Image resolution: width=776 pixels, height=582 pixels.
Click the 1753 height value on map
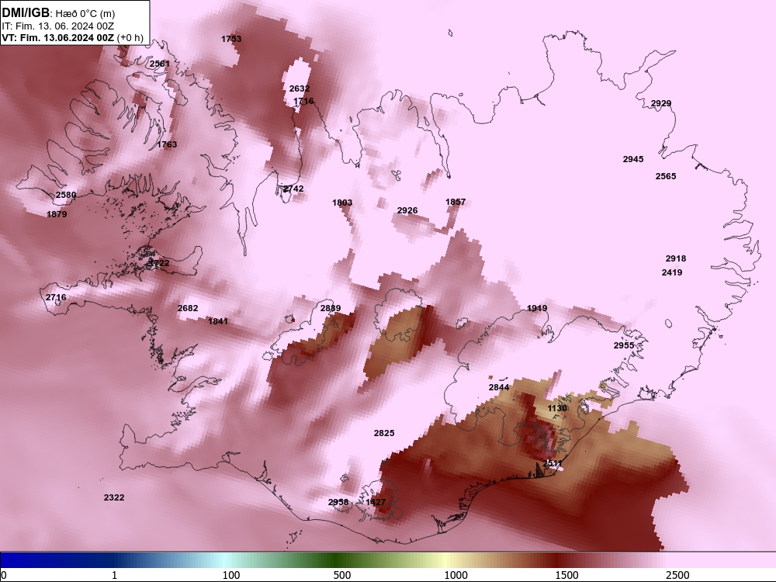coord(231,39)
